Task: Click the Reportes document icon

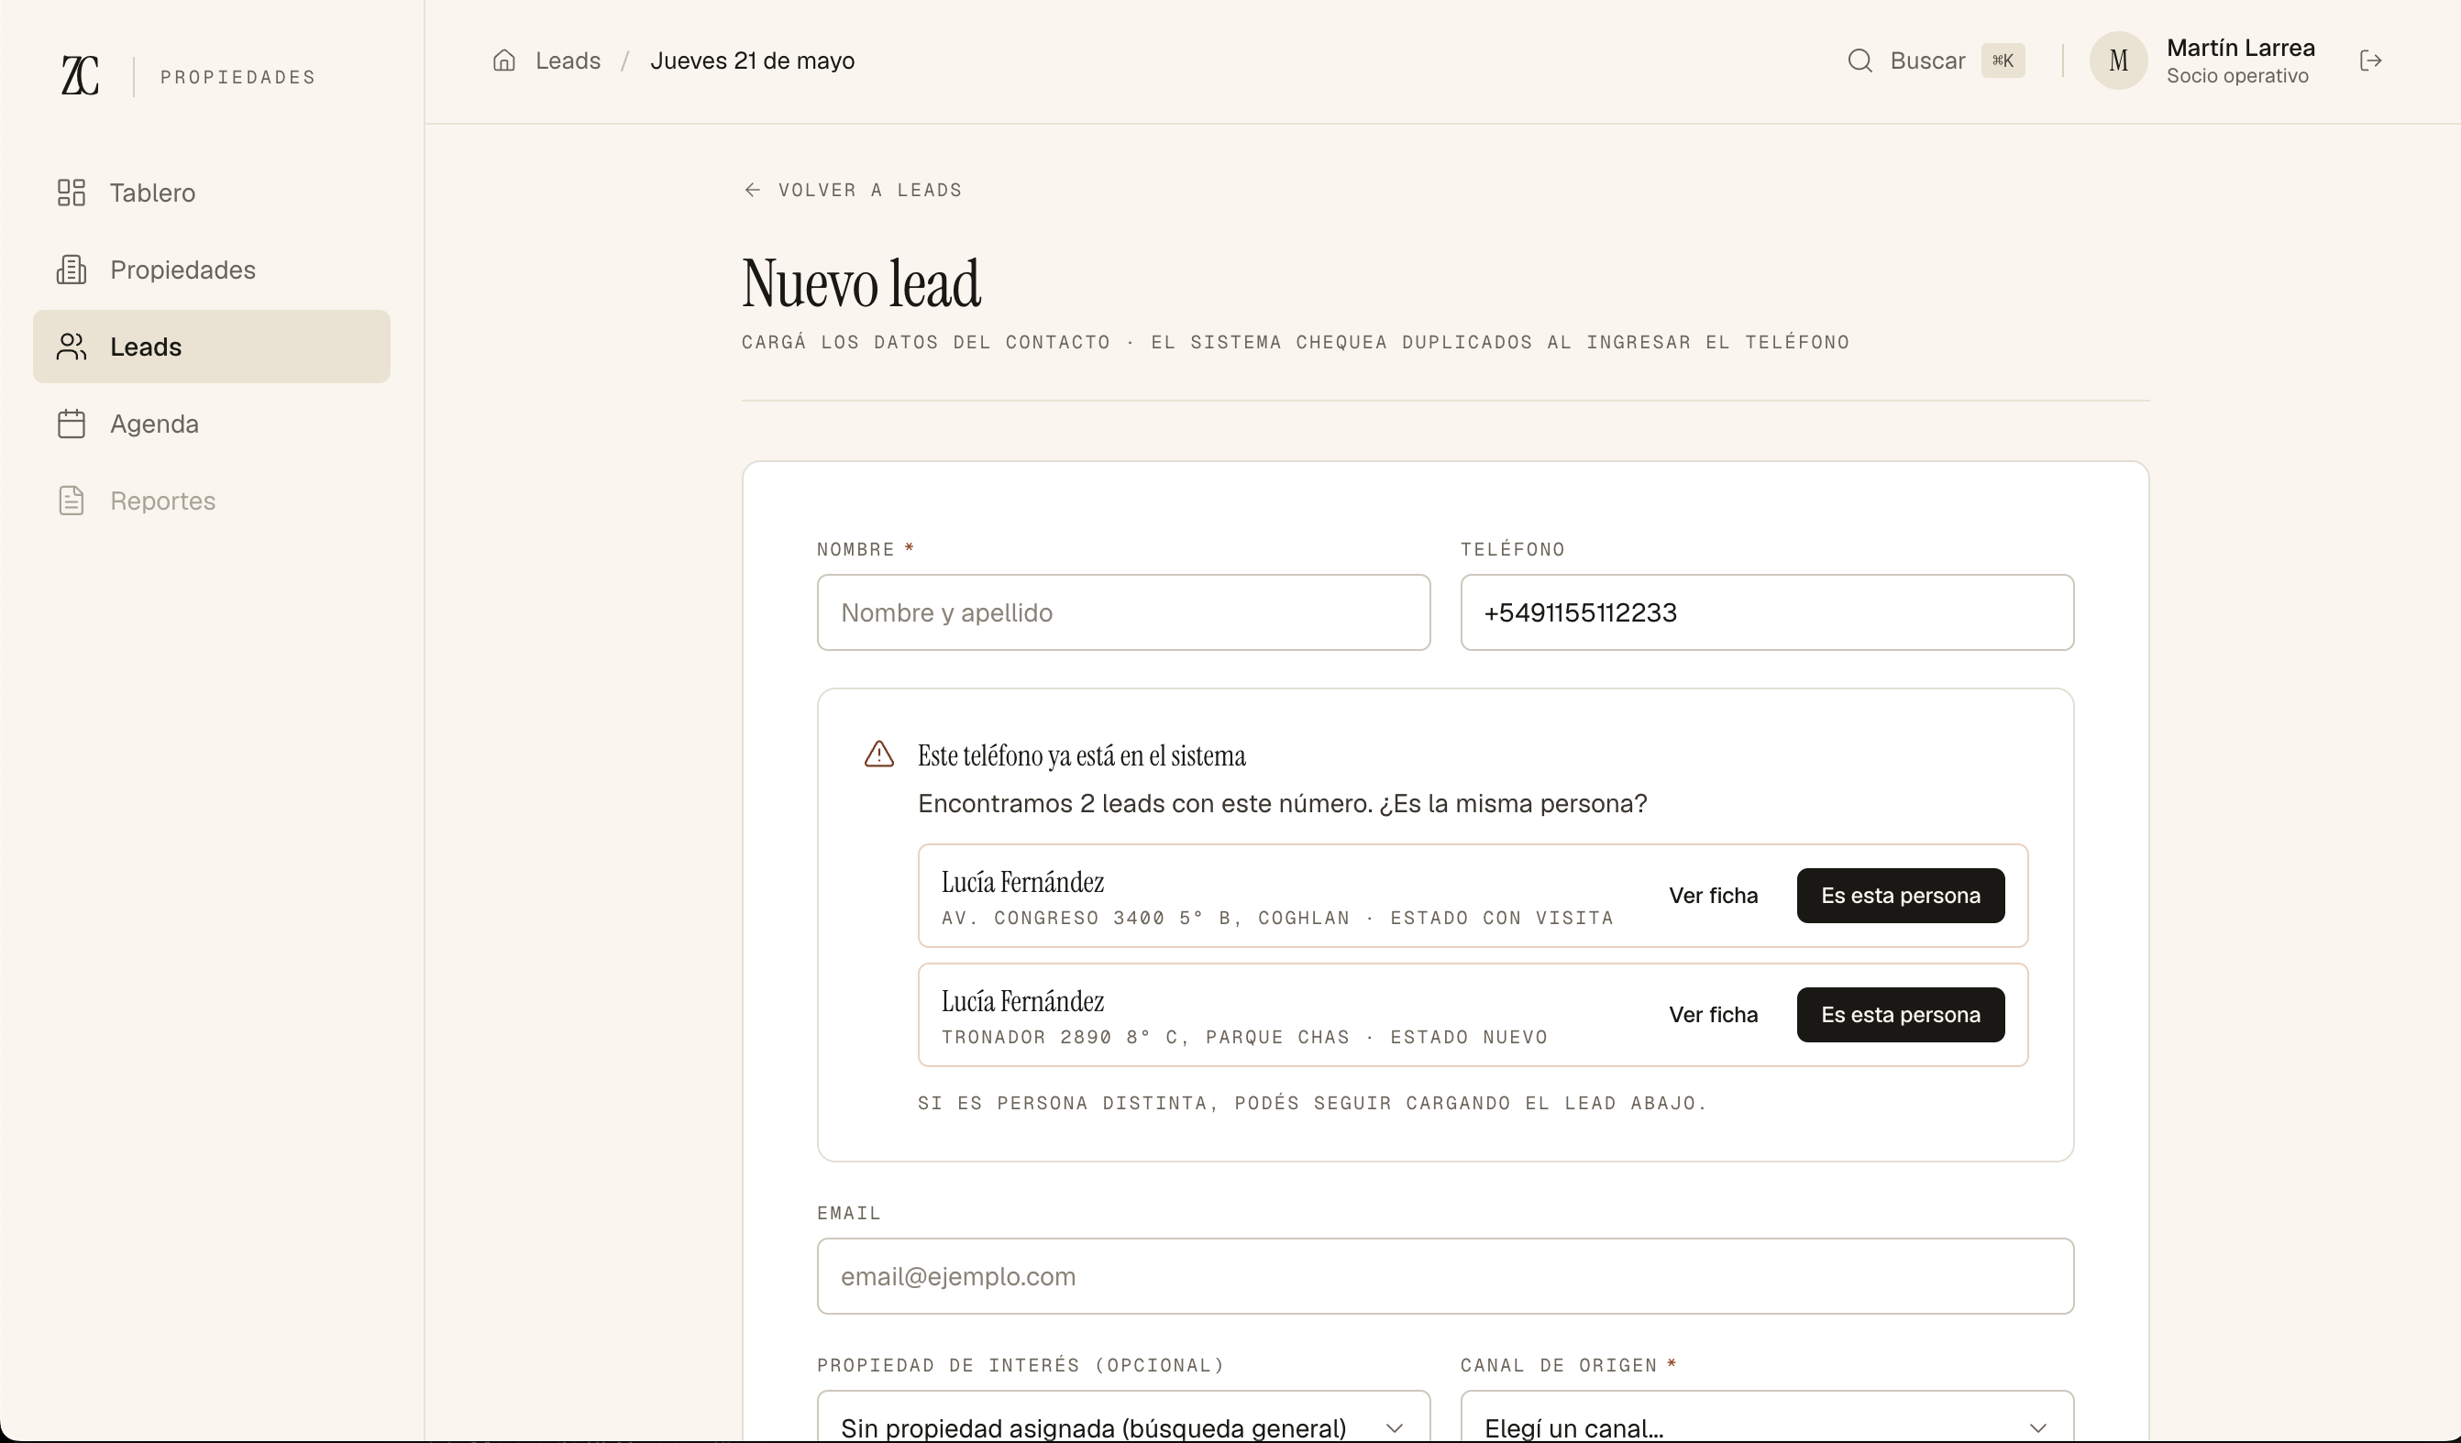Action: (x=72, y=501)
